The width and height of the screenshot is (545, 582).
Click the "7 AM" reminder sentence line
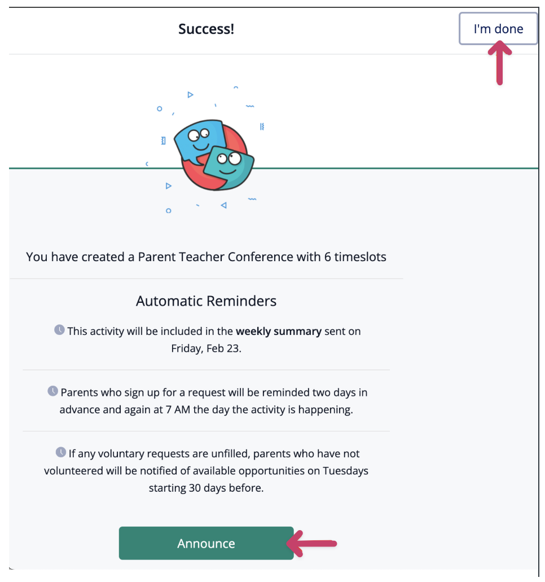click(x=206, y=409)
